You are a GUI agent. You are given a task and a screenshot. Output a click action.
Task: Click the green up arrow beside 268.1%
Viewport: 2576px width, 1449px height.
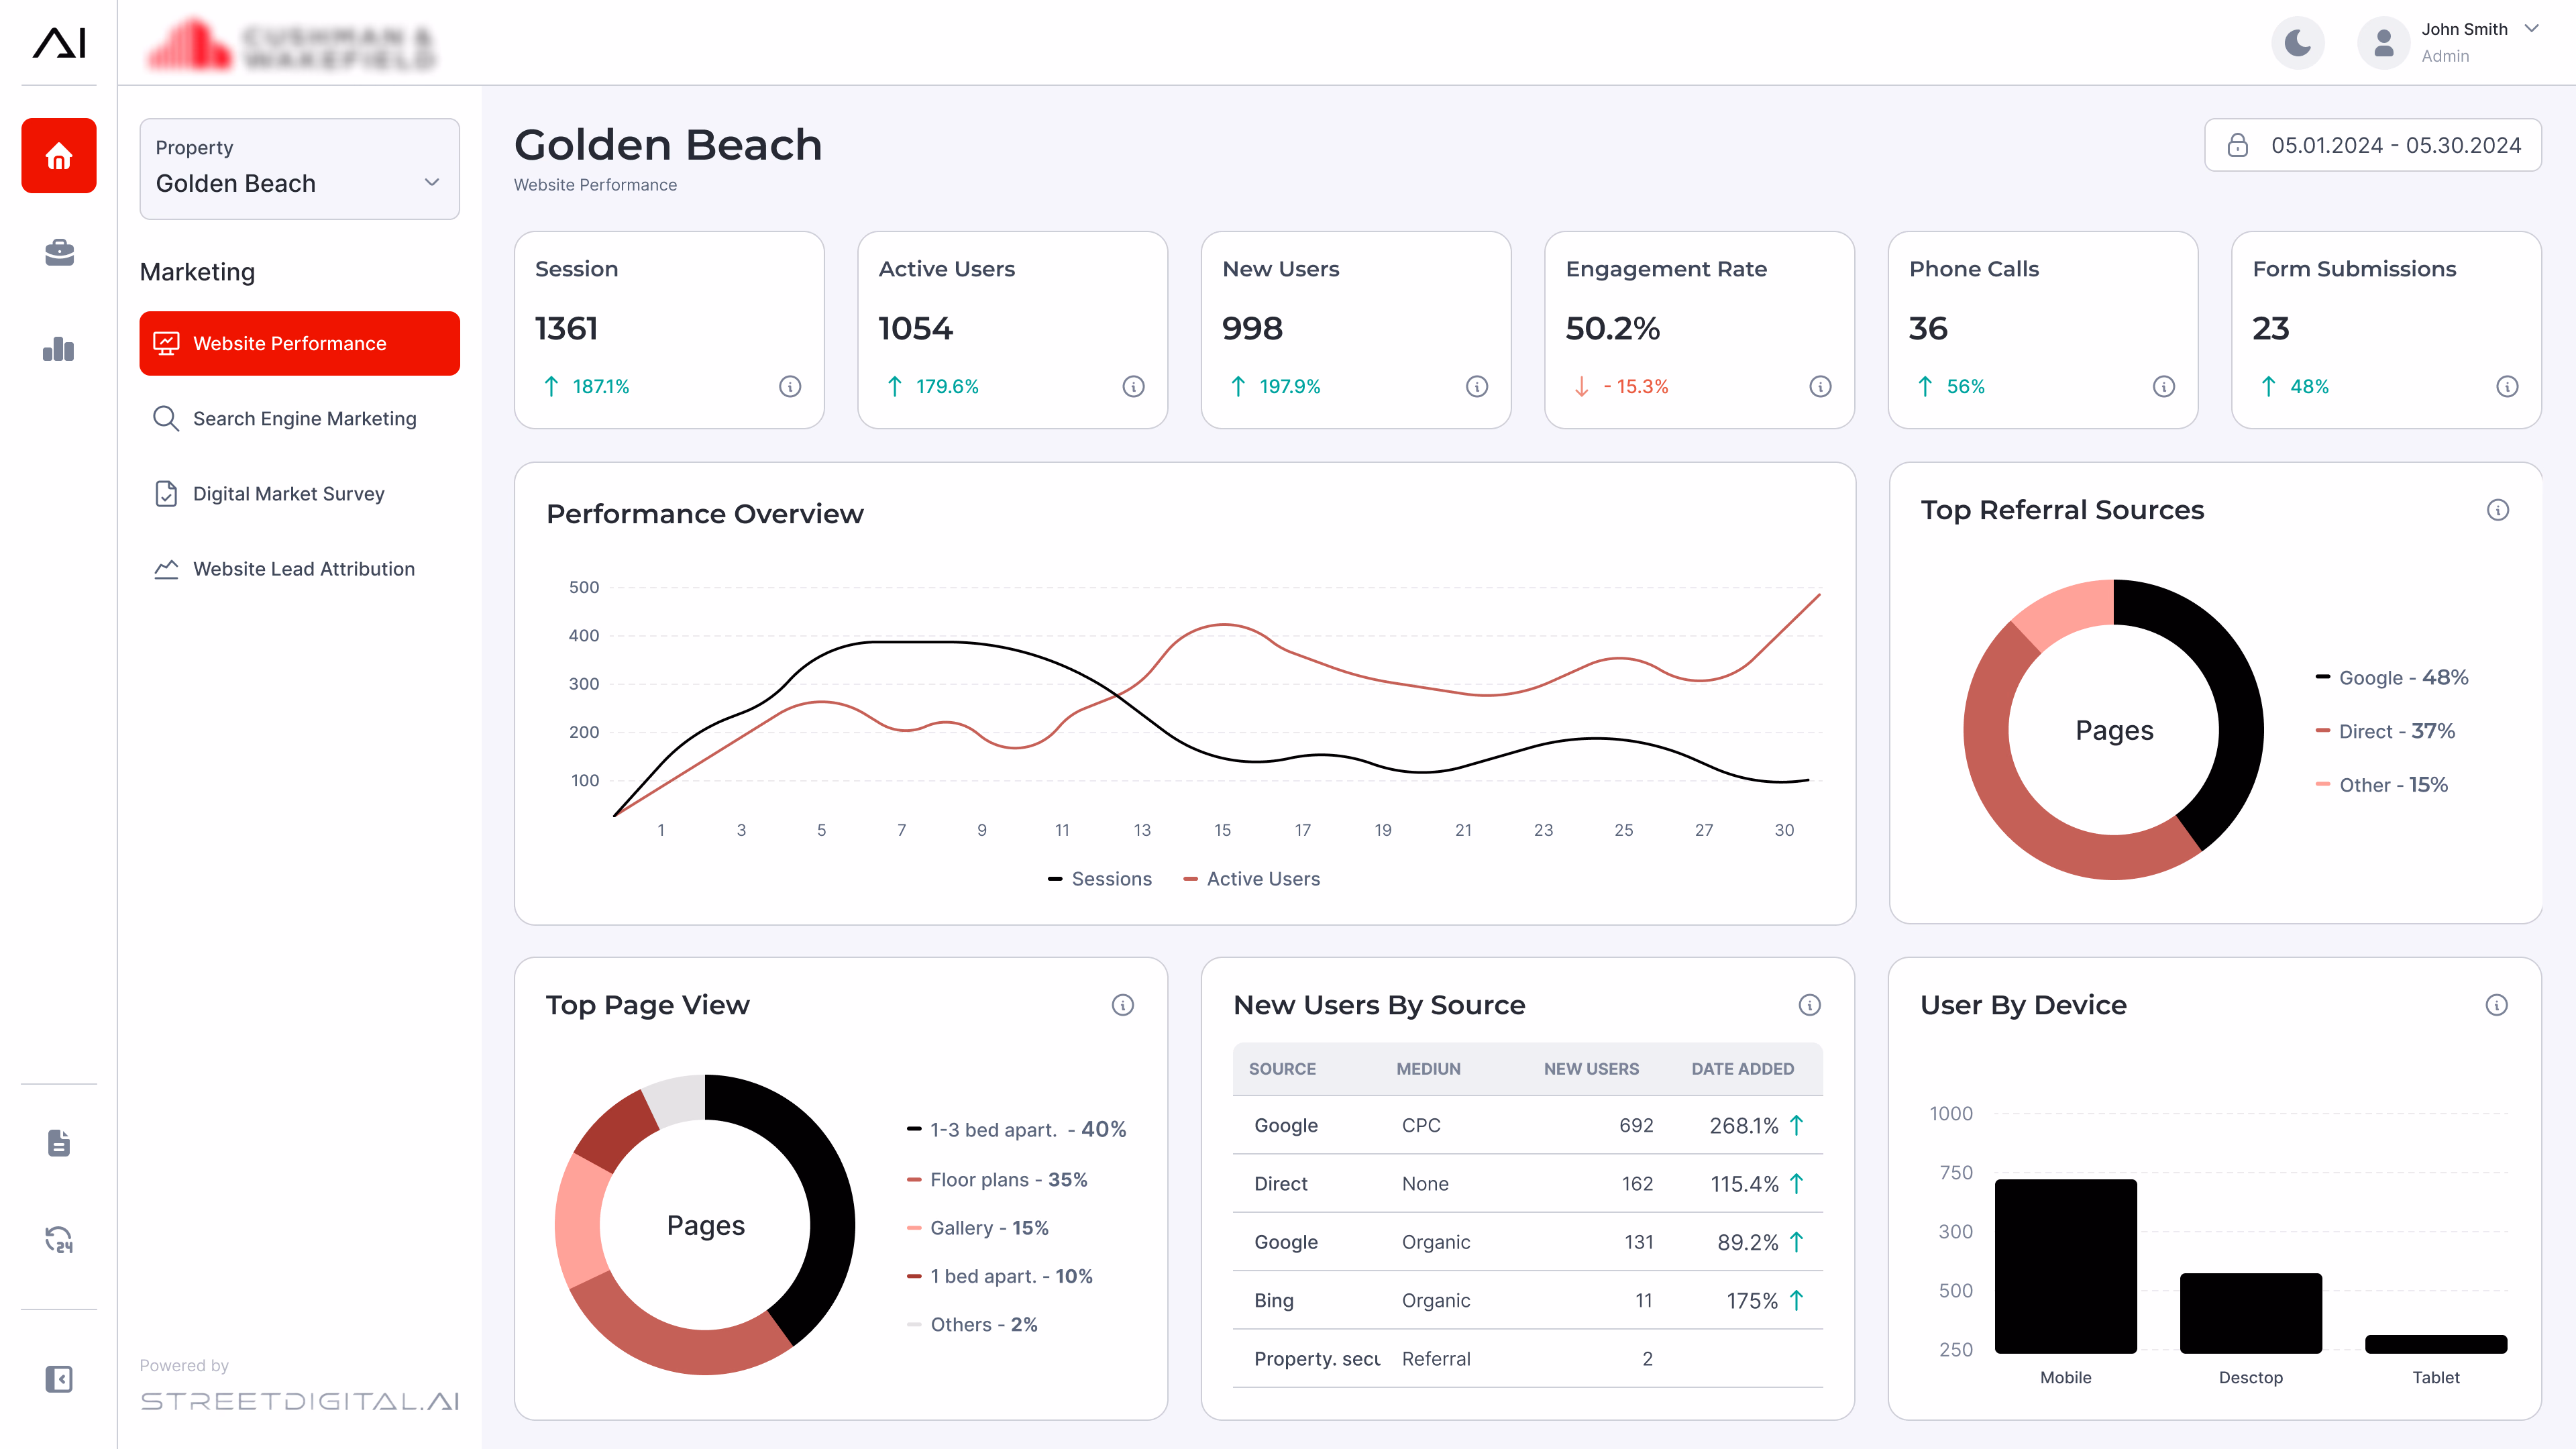pyautogui.click(x=1797, y=1126)
